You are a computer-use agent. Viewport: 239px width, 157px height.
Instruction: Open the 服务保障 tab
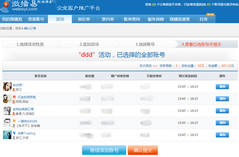[155, 19]
